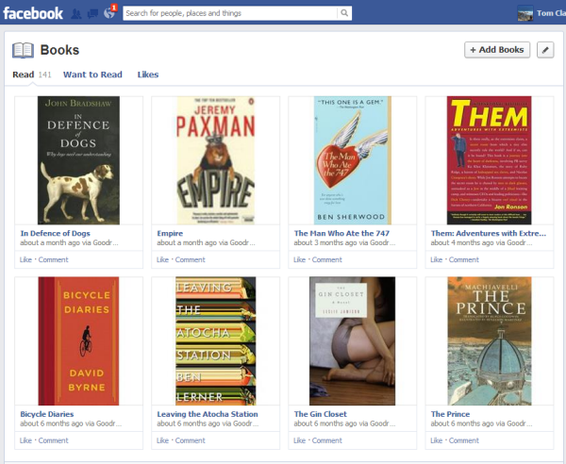Click The Prince title link
Image resolution: width=566 pixels, height=464 pixels.
pos(450,414)
